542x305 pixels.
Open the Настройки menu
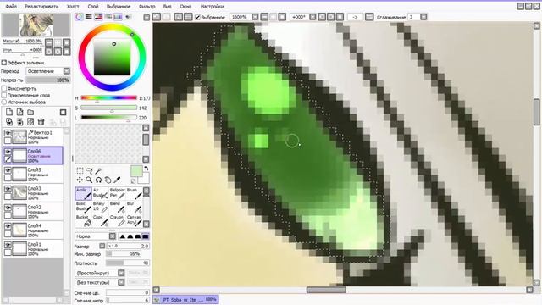click(x=212, y=7)
